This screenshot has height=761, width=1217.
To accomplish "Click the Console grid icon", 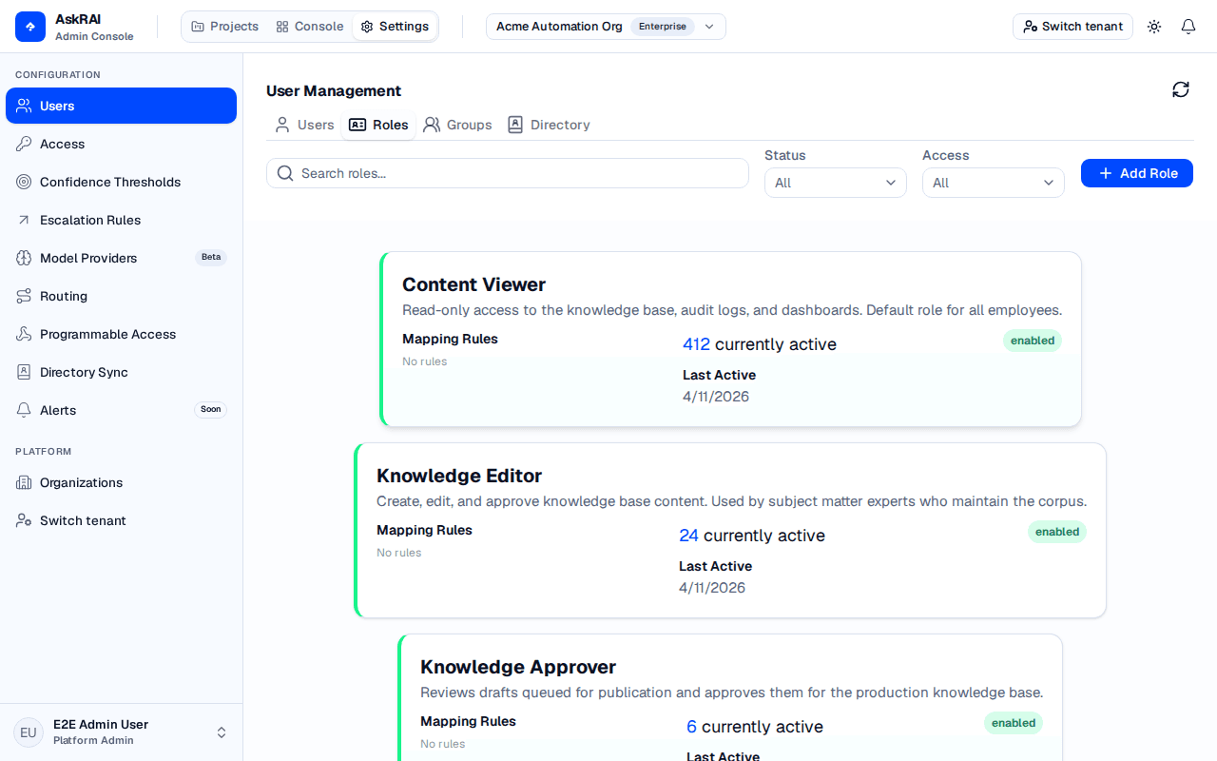I will (x=282, y=27).
